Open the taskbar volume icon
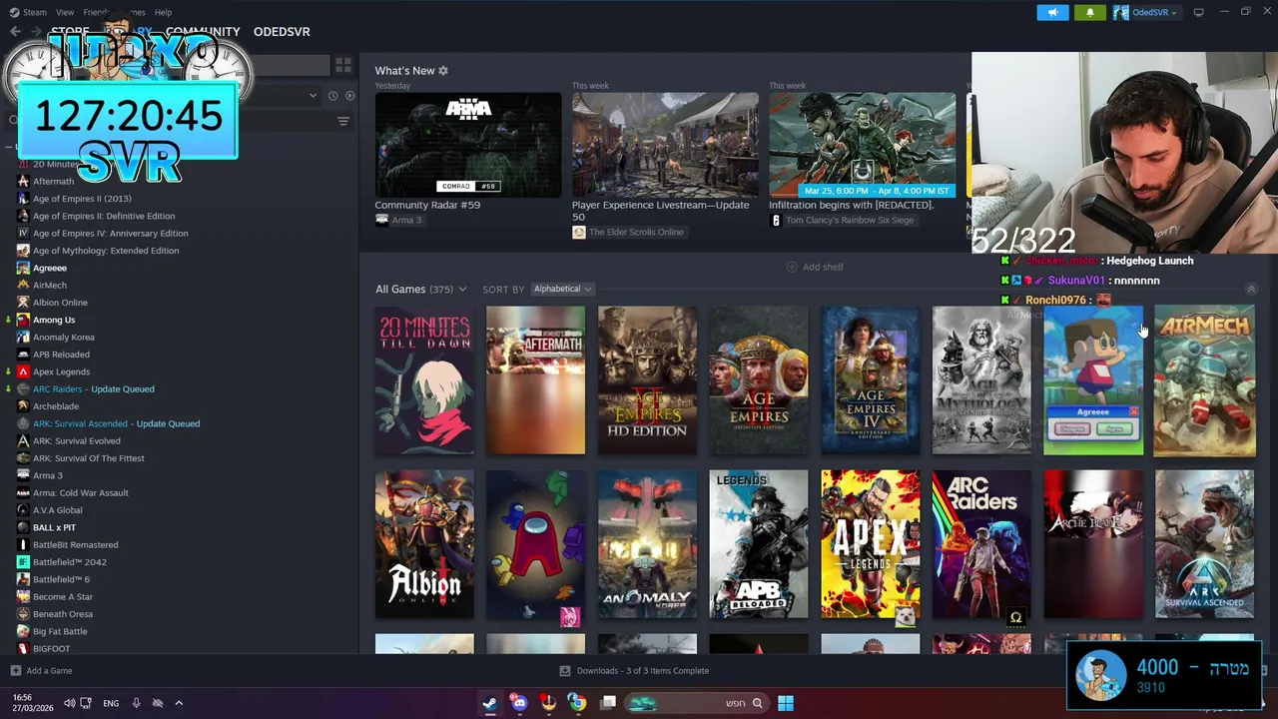1278x719 pixels. click(x=69, y=703)
